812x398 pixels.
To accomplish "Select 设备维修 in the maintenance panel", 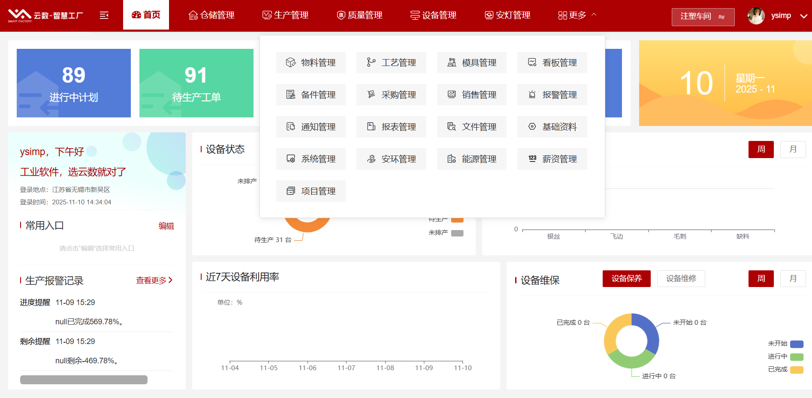I will (681, 278).
